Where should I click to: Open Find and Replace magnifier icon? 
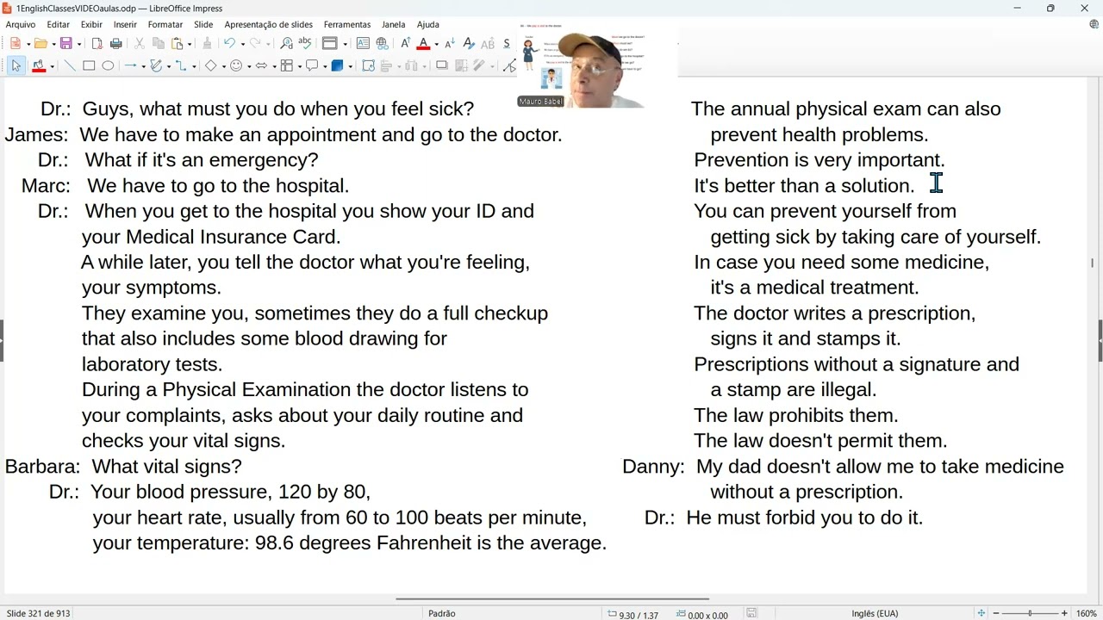[x=286, y=43]
